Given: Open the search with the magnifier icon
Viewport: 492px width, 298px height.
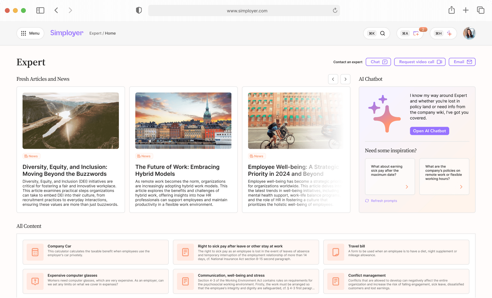Looking at the screenshot, I should point(382,33).
